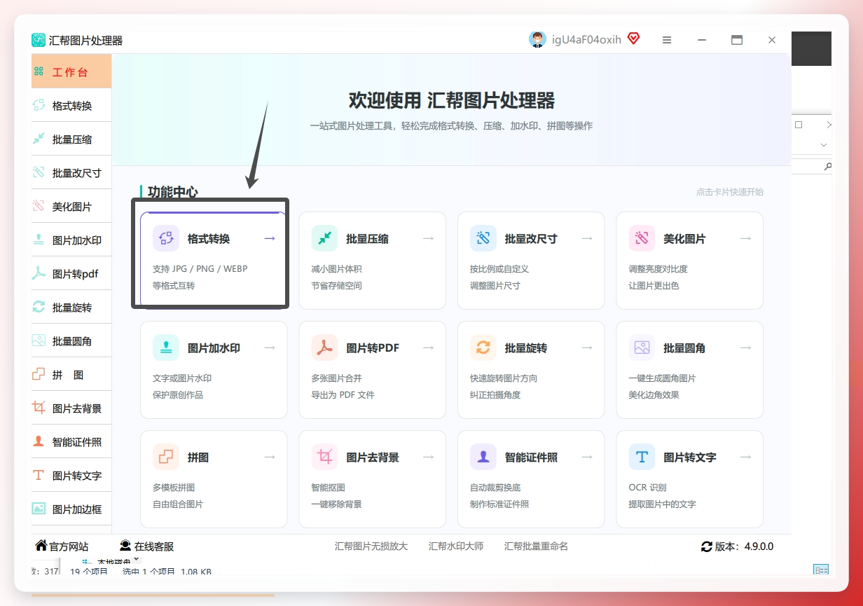Click the version refresh icon
The width and height of the screenshot is (863, 606).
pos(707,546)
